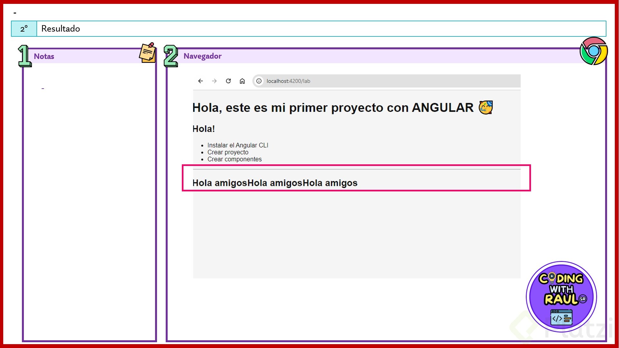Click the party face emoji in heading
The image size is (619, 348).
coord(486,107)
